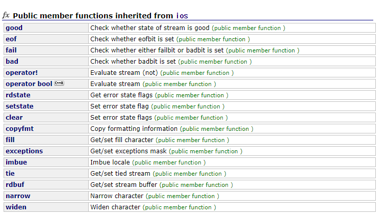The height and width of the screenshot is (219, 385).
Task: Go to the rdstate reference page
Action: coord(18,95)
